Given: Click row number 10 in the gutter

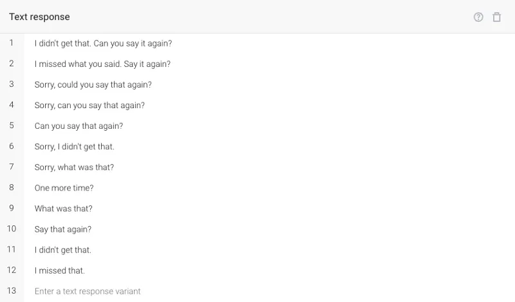Looking at the screenshot, I should [x=12, y=229].
